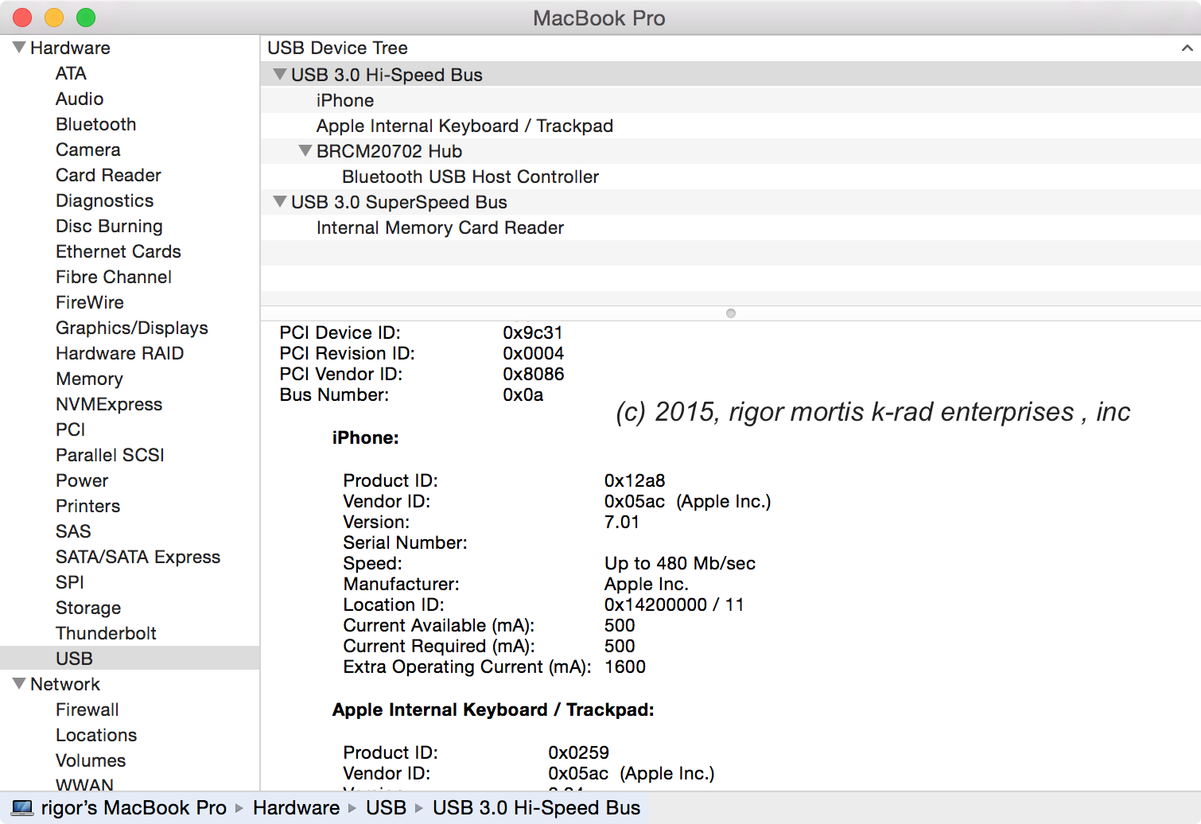Select Thunderbolt in the sidebar

(x=107, y=633)
